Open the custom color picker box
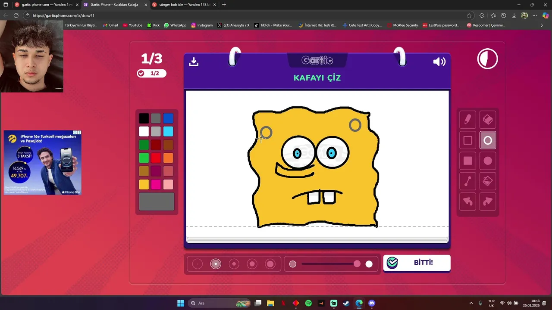552x310 pixels. click(x=157, y=201)
